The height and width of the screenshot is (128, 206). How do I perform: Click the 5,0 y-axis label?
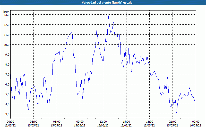point(7,94)
